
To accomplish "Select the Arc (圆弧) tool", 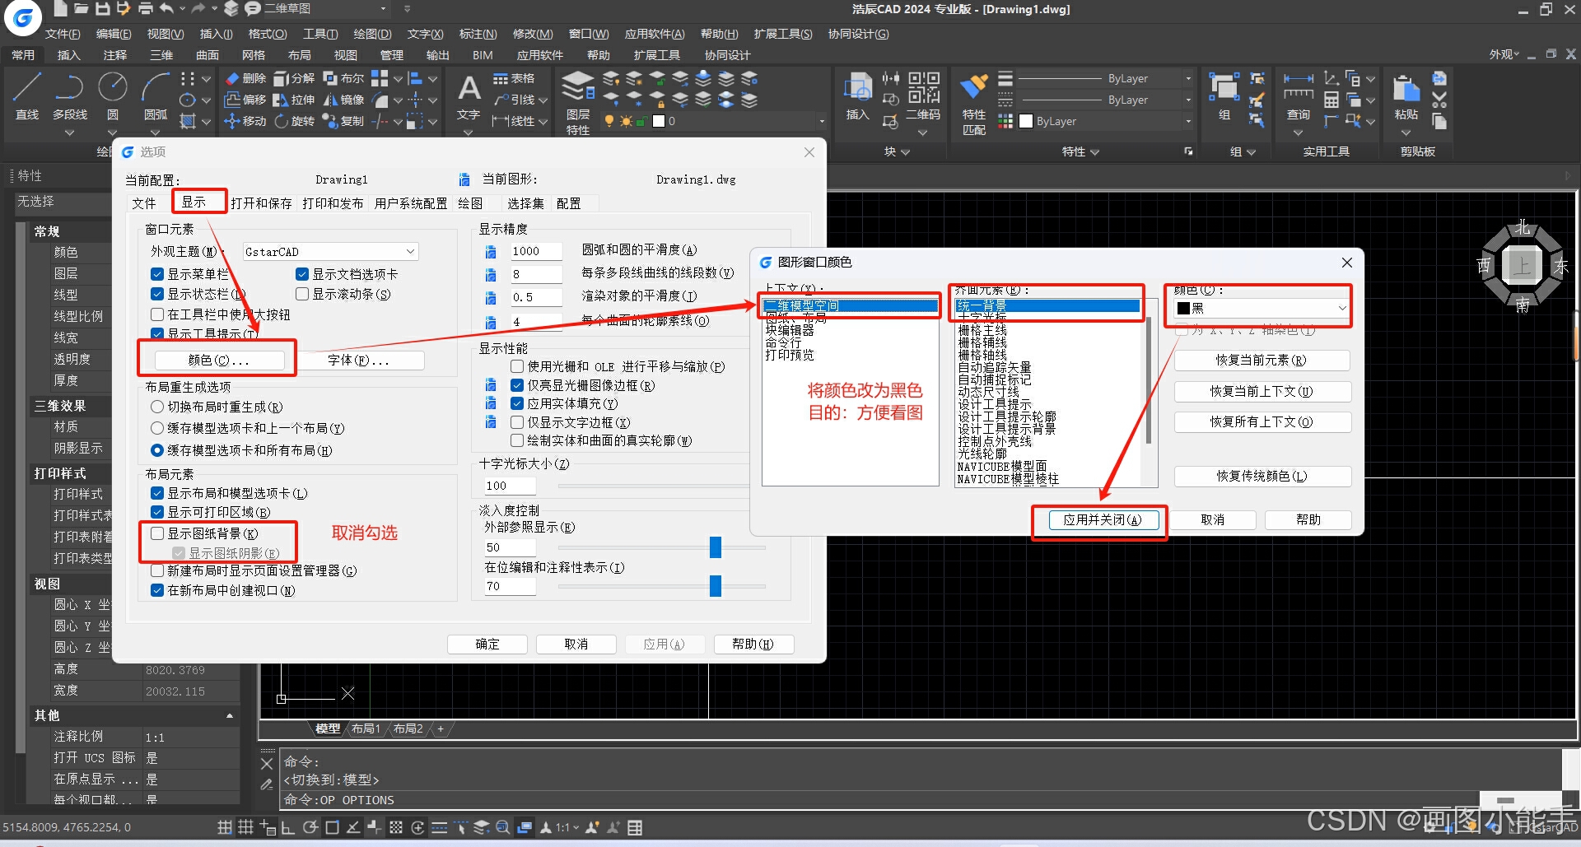I will pyautogui.click(x=156, y=96).
